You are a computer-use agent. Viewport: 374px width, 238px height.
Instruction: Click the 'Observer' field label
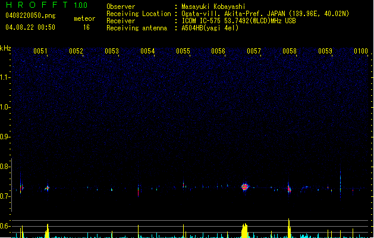coord(121,7)
